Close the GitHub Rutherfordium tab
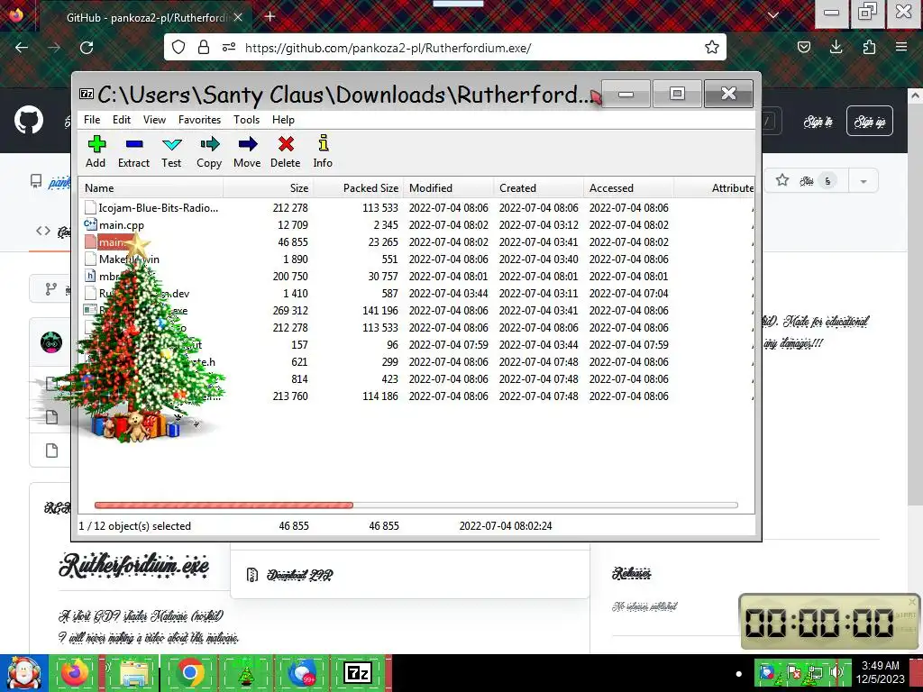This screenshot has width=923, height=692. pos(238,18)
